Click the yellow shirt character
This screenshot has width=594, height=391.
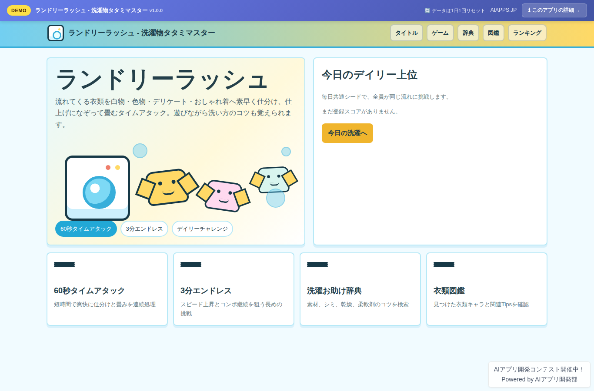pos(167,187)
